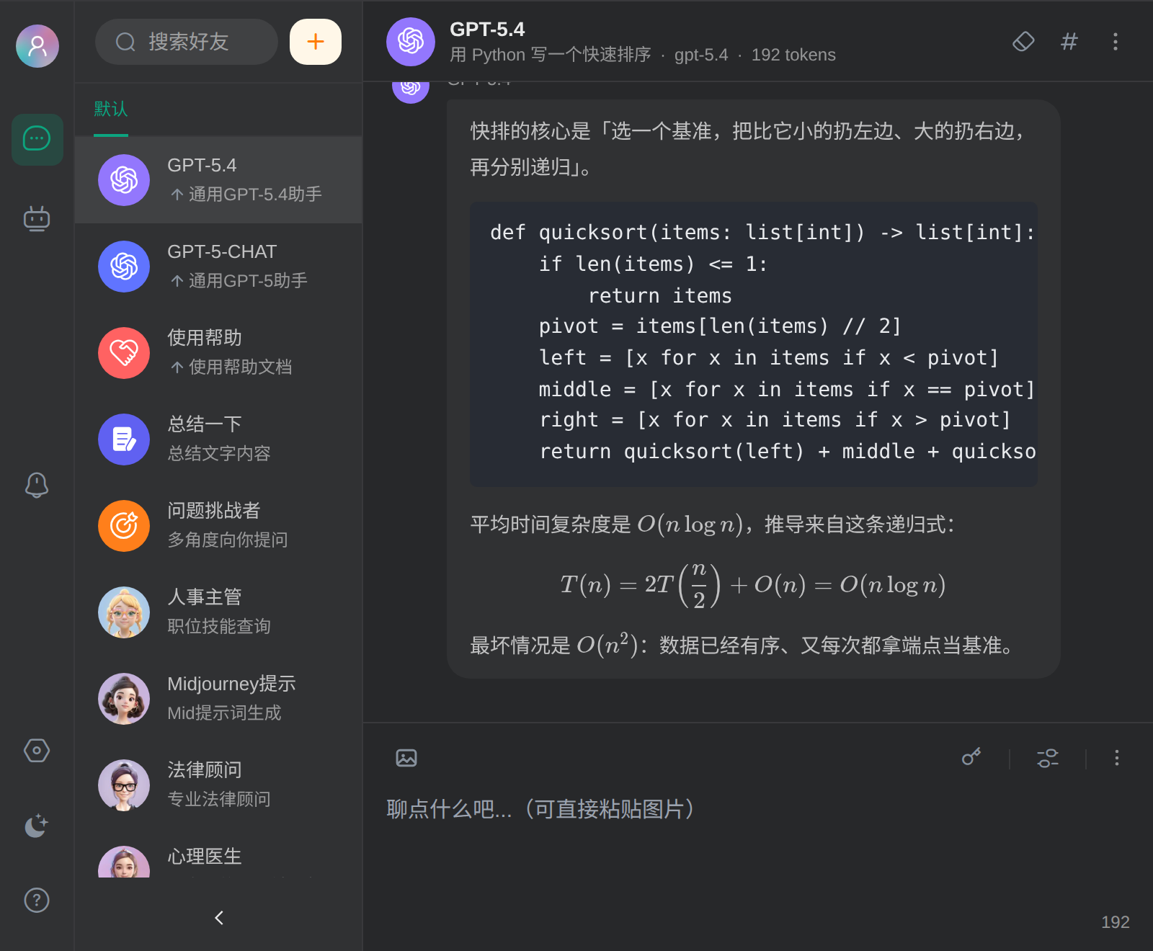1153x951 pixels.
Task: Focus the 搜索好友 search field
Action: tap(187, 42)
